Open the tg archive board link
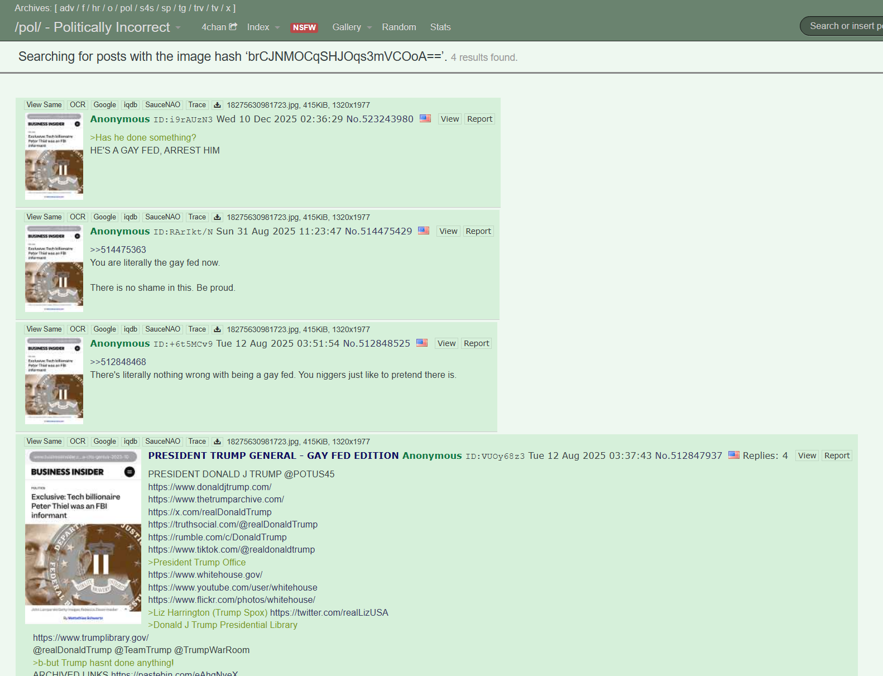Image resolution: width=883 pixels, height=676 pixels. (183, 8)
